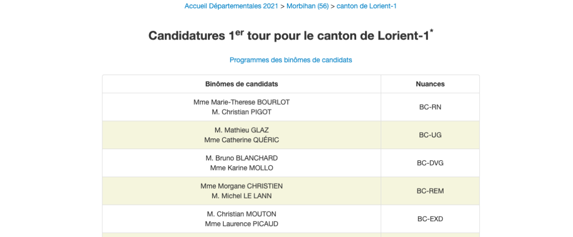The height and width of the screenshot is (237, 573).
Task: Click candidate name Mme Marie-Therese BOURLOT
Action: point(242,102)
